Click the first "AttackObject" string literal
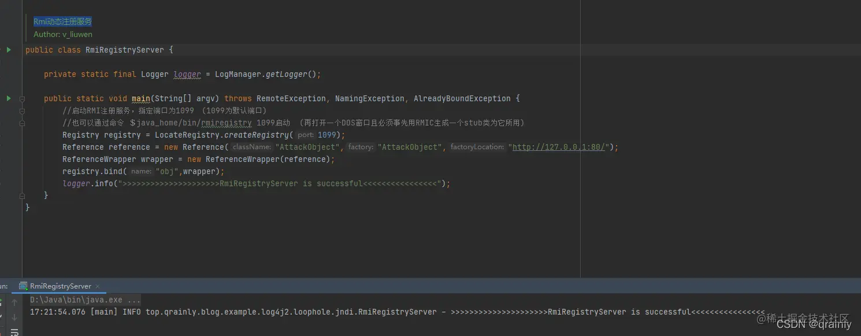This screenshot has width=861, height=336. (x=307, y=147)
